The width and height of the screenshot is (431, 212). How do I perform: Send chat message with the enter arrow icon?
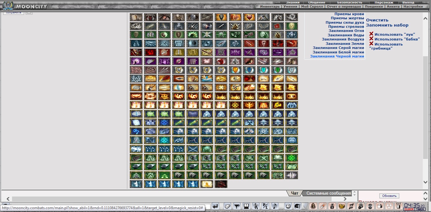point(215,206)
